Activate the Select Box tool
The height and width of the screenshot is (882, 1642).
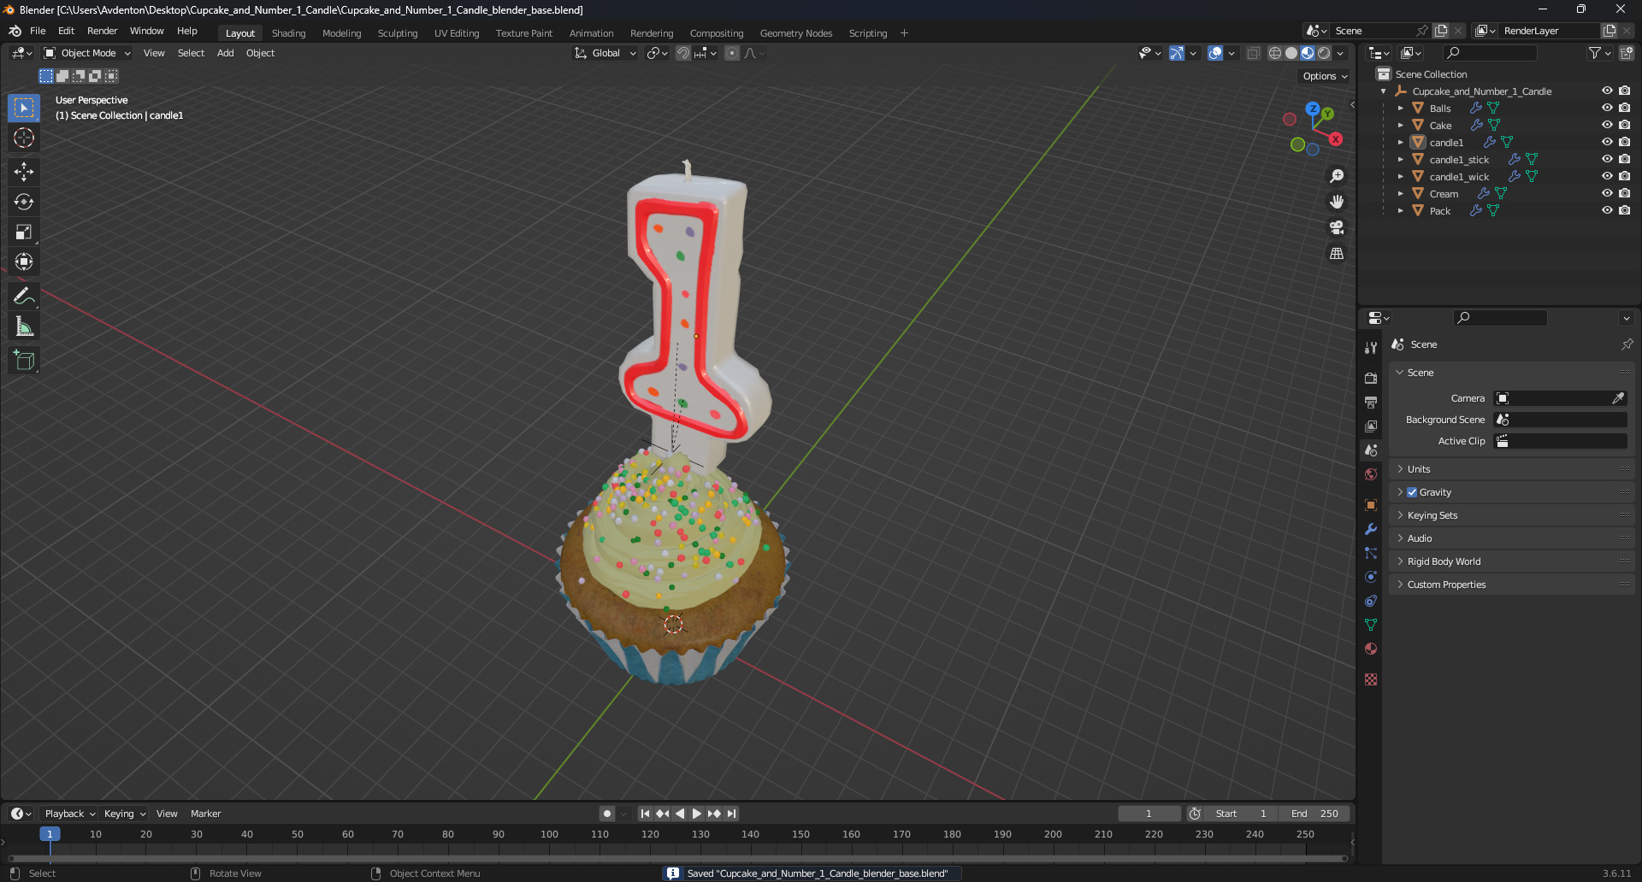click(24, 108)
